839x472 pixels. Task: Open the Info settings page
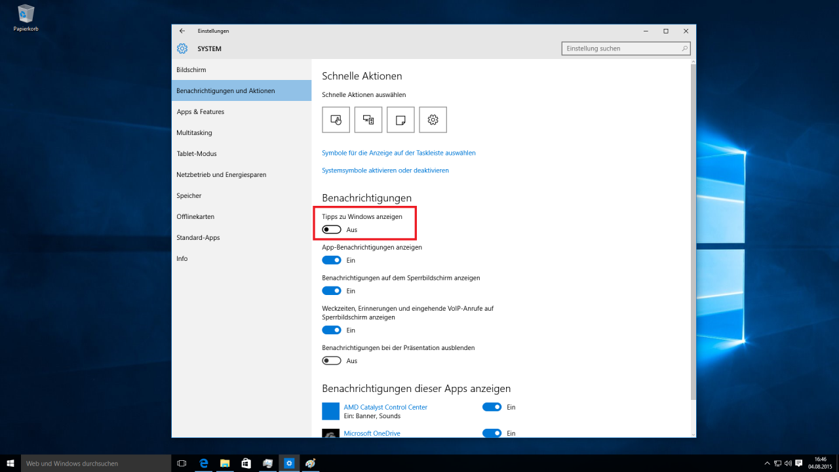point(241,258)
